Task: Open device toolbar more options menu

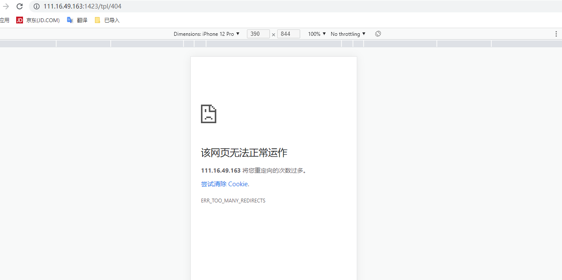Action: pos(556,34)
